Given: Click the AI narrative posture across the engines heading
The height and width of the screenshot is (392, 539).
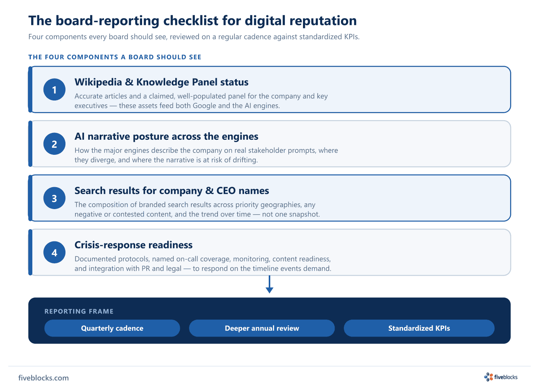Looking at the screenshot, I should coord(166,136).
